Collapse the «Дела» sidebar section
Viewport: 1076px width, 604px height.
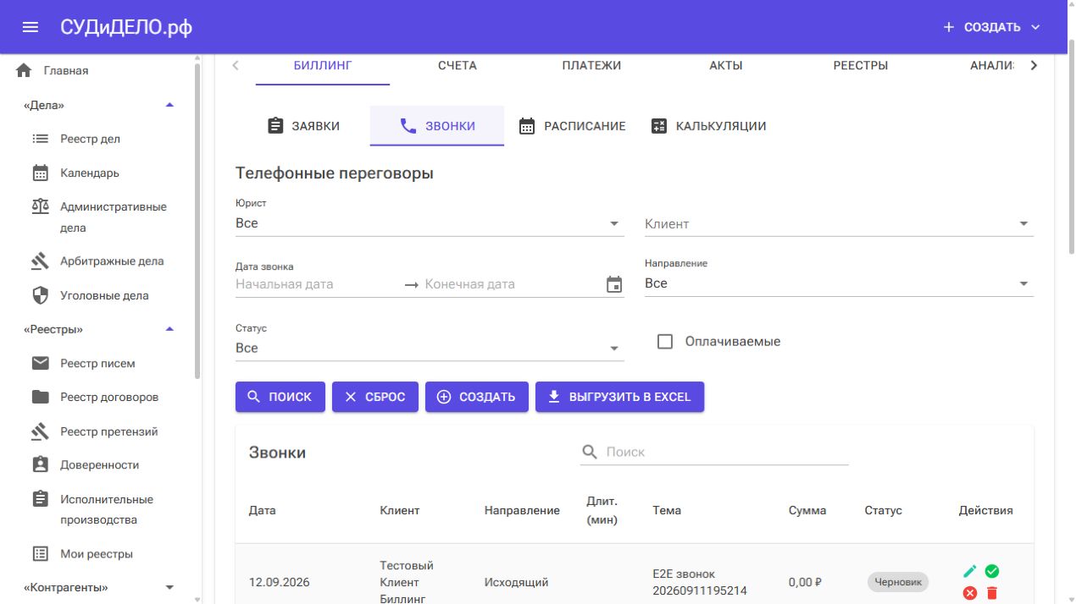tap(169, 105)
